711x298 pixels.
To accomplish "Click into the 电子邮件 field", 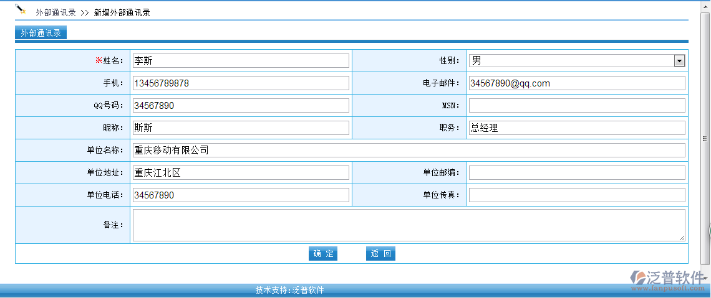I will click(577, 83).
